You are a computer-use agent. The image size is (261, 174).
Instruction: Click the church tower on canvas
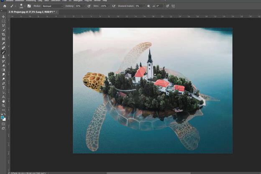150,64
